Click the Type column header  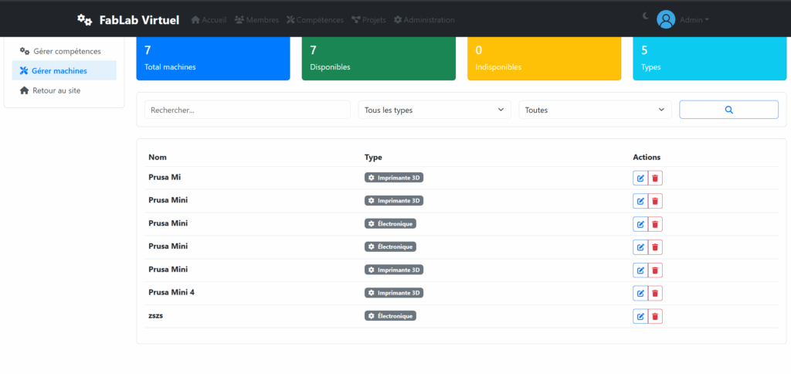tap(373, 157)
